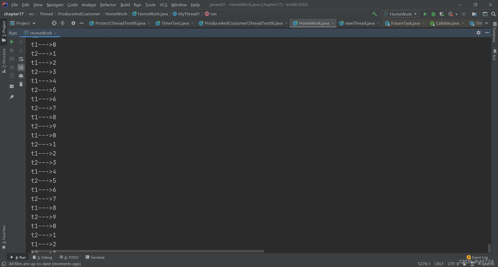This screenshot has height=267, width=498.
Task: Clear console with the trash icon
Action: [x=21, y=84]
